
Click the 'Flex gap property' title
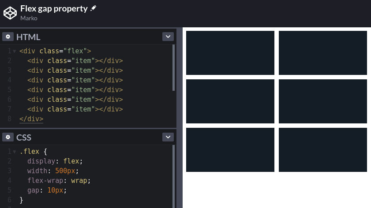point(54,9)
